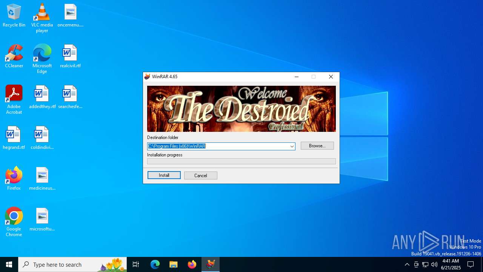483x272 pixels.
Task: Show hidden system tray icons
Action: click(x=407, y=264)
